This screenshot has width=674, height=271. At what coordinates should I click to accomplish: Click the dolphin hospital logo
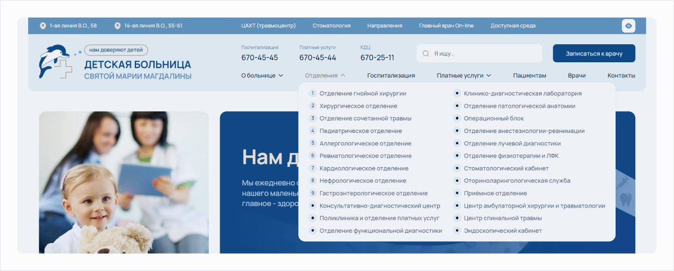point(55,61)
